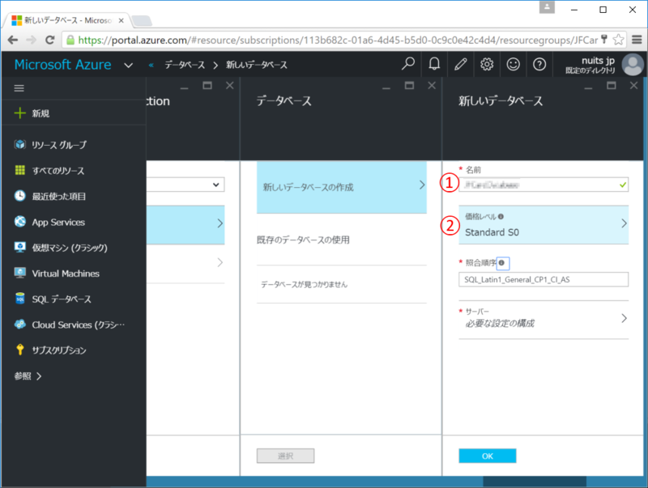Image resolution: width=648 pixels, height=488 pixels.
Task: Click the 選択 button
Action: pos(285,456)
